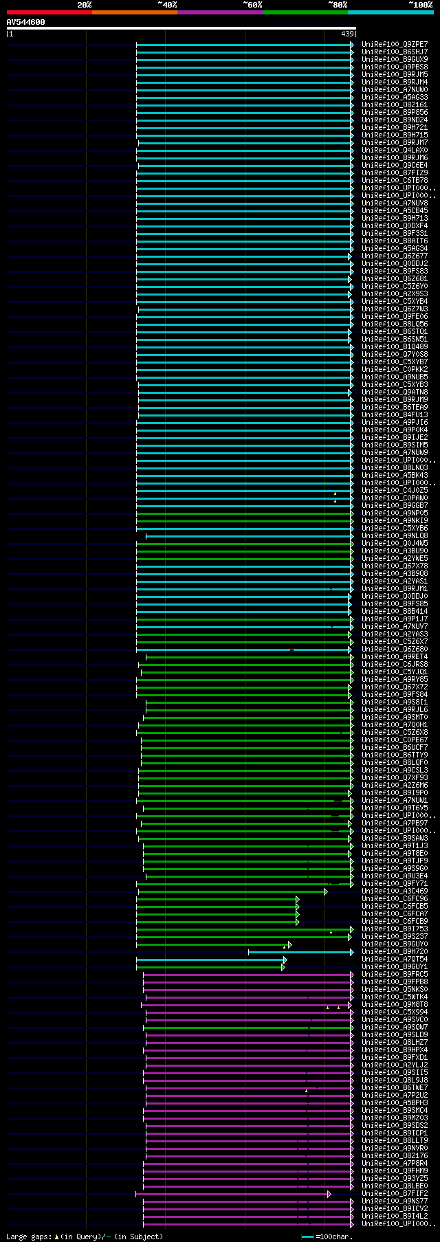Click the UniRef100_Q9C6E4 label
The image size is (440, 1242).
click(395, 165)
